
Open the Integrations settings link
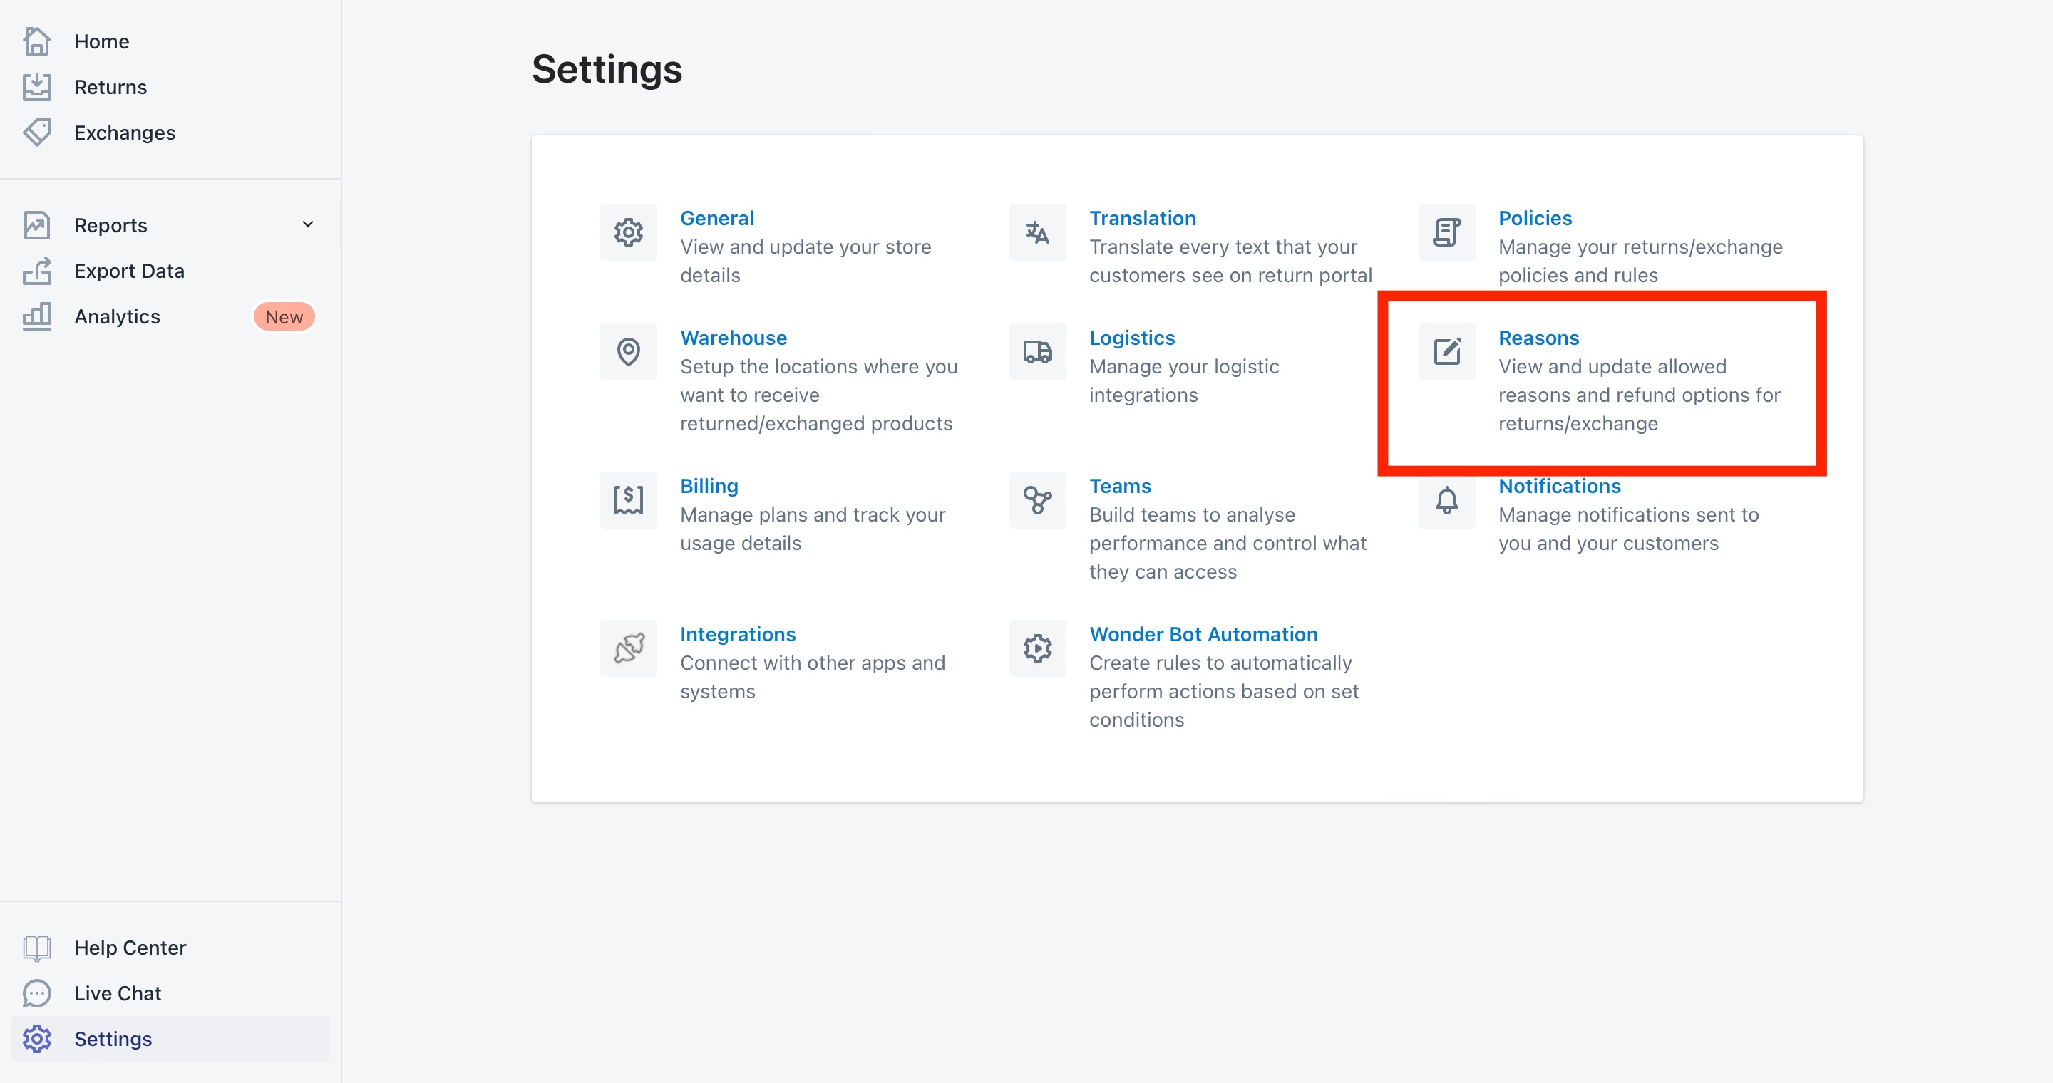coord(737,635)
